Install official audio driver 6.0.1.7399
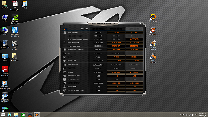The height and width of the screenshot is (117, 208). tap(116, 49)
